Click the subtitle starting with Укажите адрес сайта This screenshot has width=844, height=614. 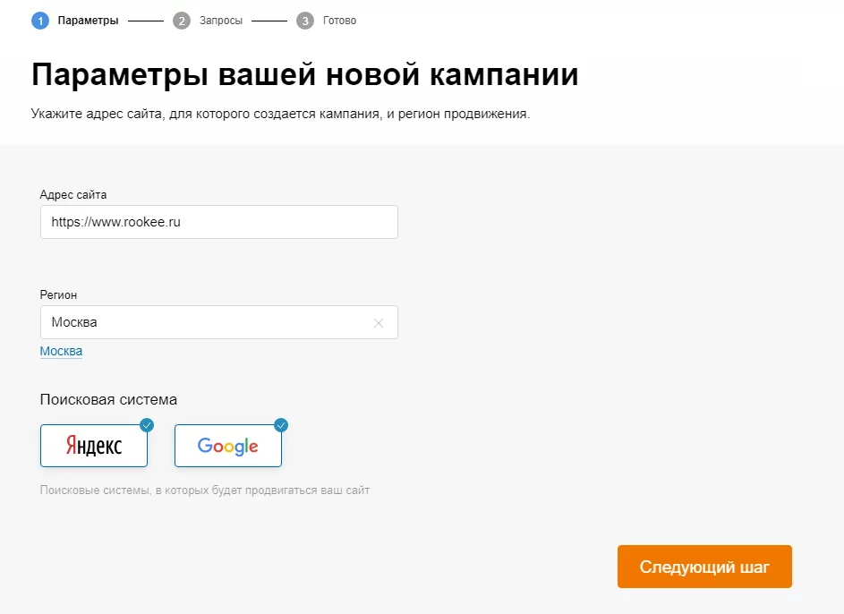pyautogui.click(x=280, y=114)
